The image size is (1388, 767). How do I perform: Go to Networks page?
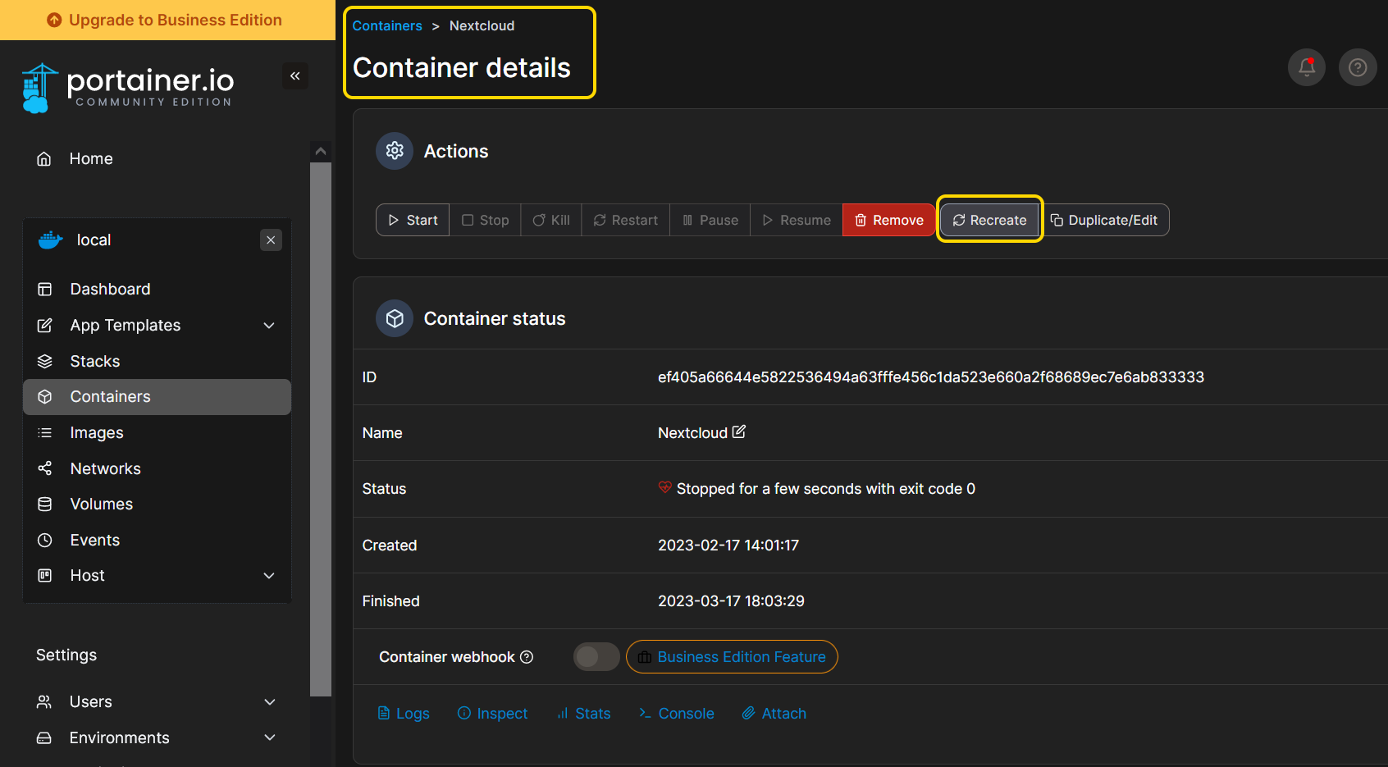click(105, 468)
